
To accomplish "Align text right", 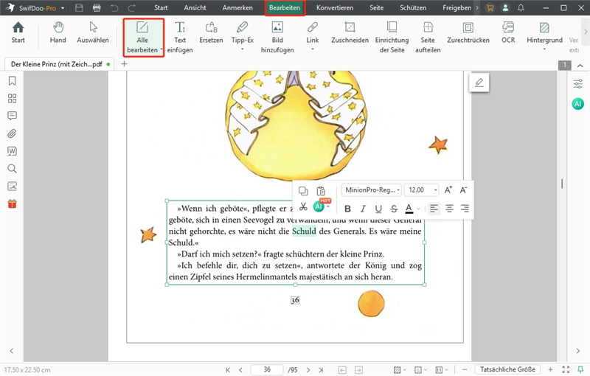I will pos(465,209).
